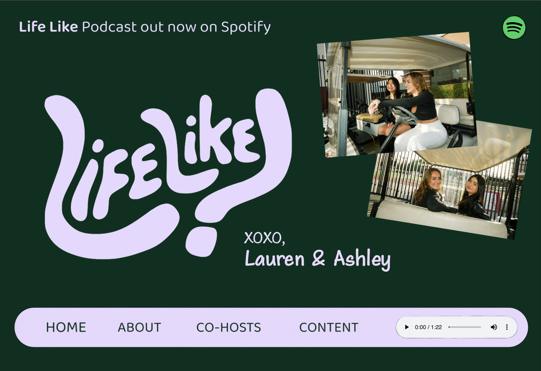Seek on the audio progress bar
The image size is (541, 371).
click(x=465, y=327)
